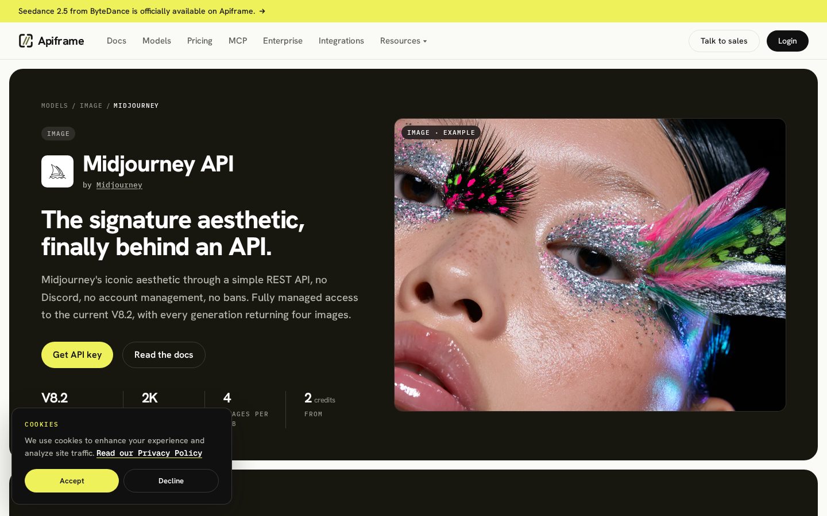Follow the Midjourney author link
The image size is (827, 516).
119,185
